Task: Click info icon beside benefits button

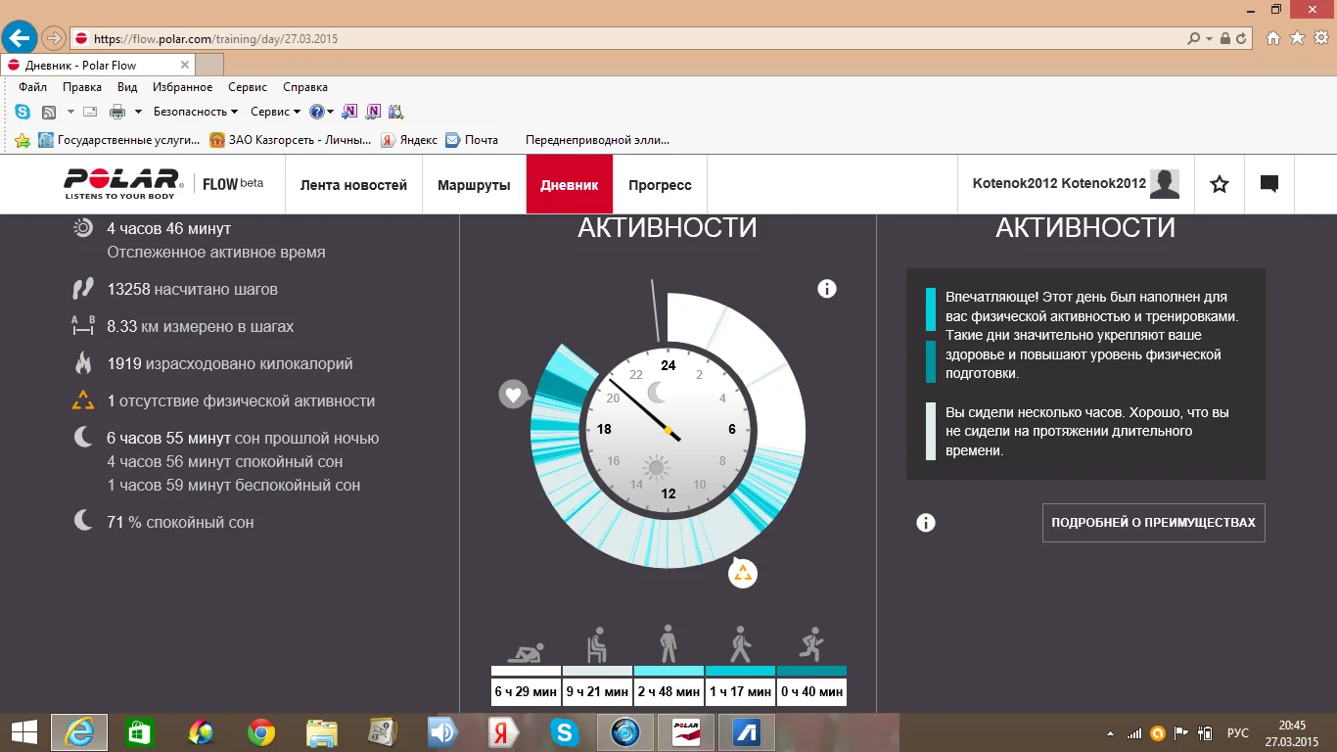Action: (x=926, y=523)
